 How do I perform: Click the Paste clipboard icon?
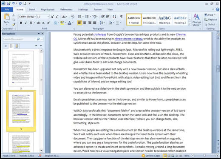coord(6,17)
